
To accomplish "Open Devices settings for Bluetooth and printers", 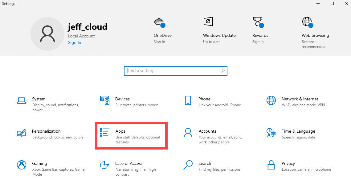I will (122, 101).
